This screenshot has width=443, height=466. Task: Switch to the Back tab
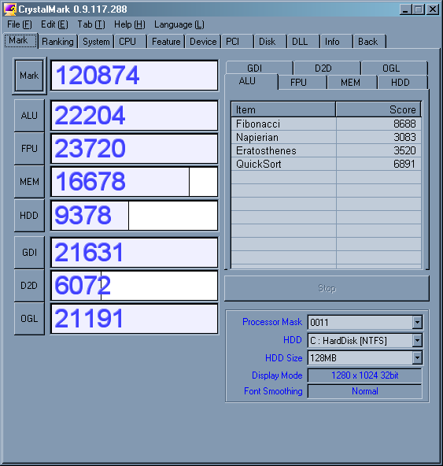[369, 41]
